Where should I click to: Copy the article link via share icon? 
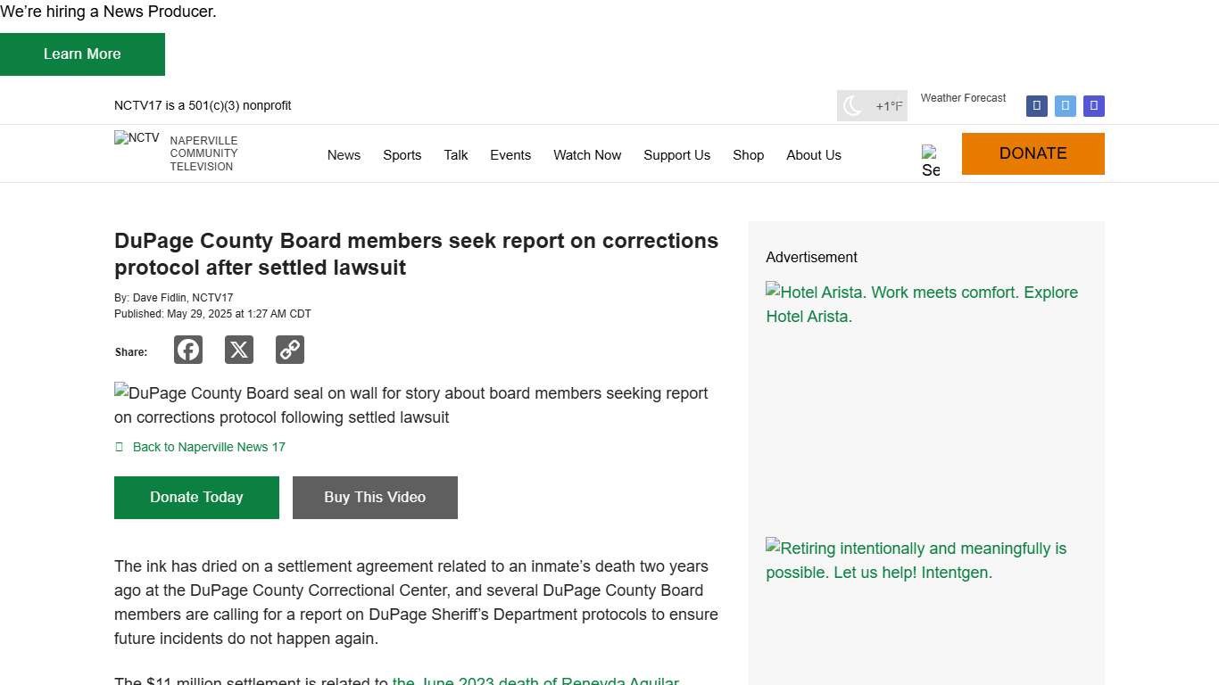point(289,350)
